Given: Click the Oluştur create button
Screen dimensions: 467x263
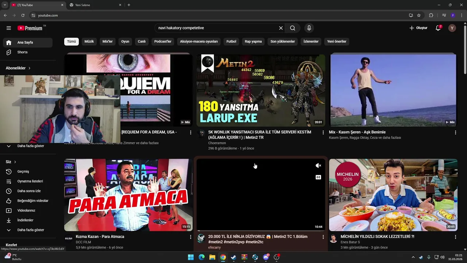Looking at the screenshot, I should [418, 28].
